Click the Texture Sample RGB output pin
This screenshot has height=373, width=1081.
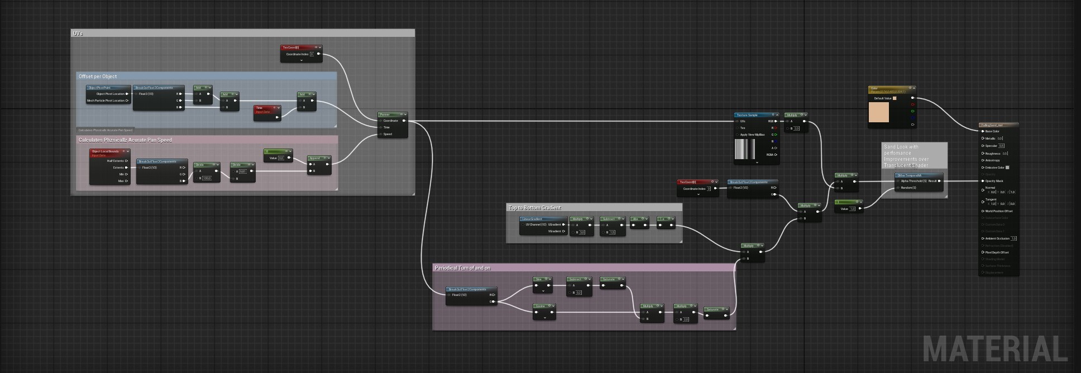click(x=776, y=121)
